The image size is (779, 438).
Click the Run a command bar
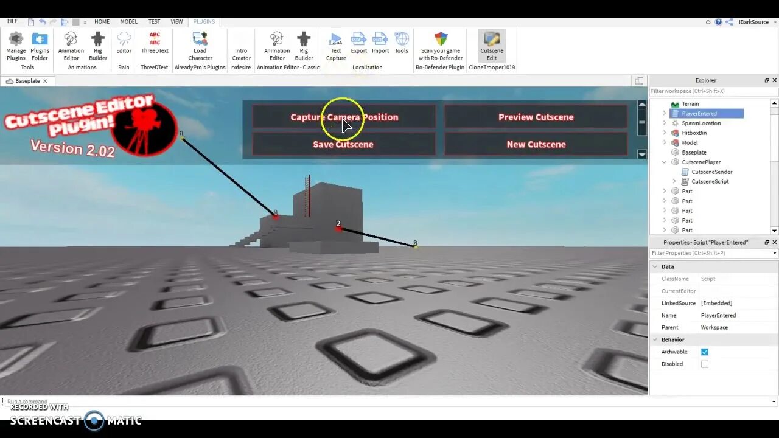click(x=388, y=401)
